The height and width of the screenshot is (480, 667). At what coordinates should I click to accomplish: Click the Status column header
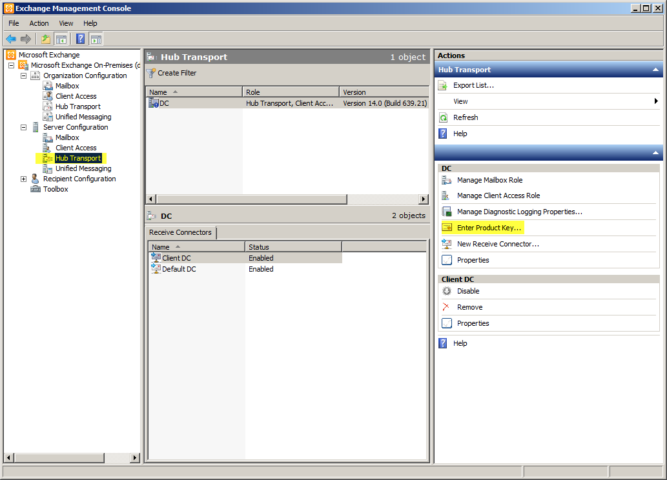294,247
